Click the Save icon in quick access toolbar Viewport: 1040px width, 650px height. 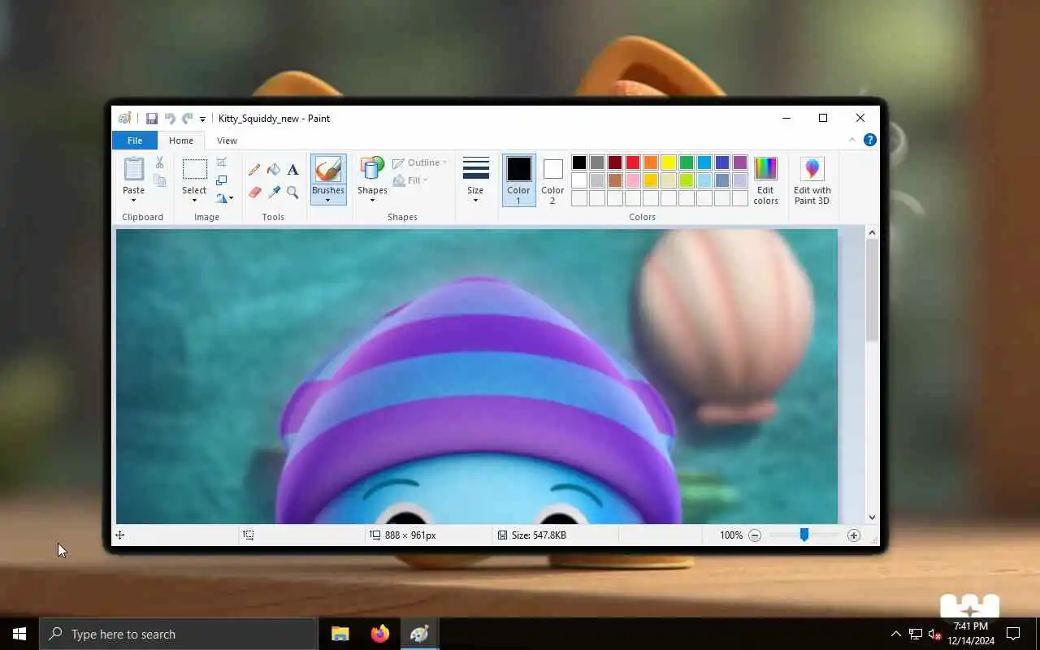(x=152, y=119)
